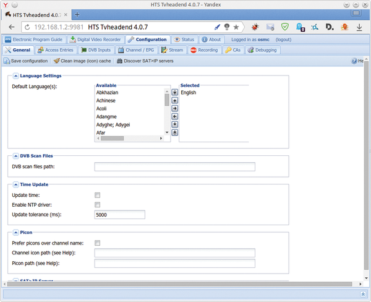
Task: Click the Save configuration disk icon
Action: point(7,61)
